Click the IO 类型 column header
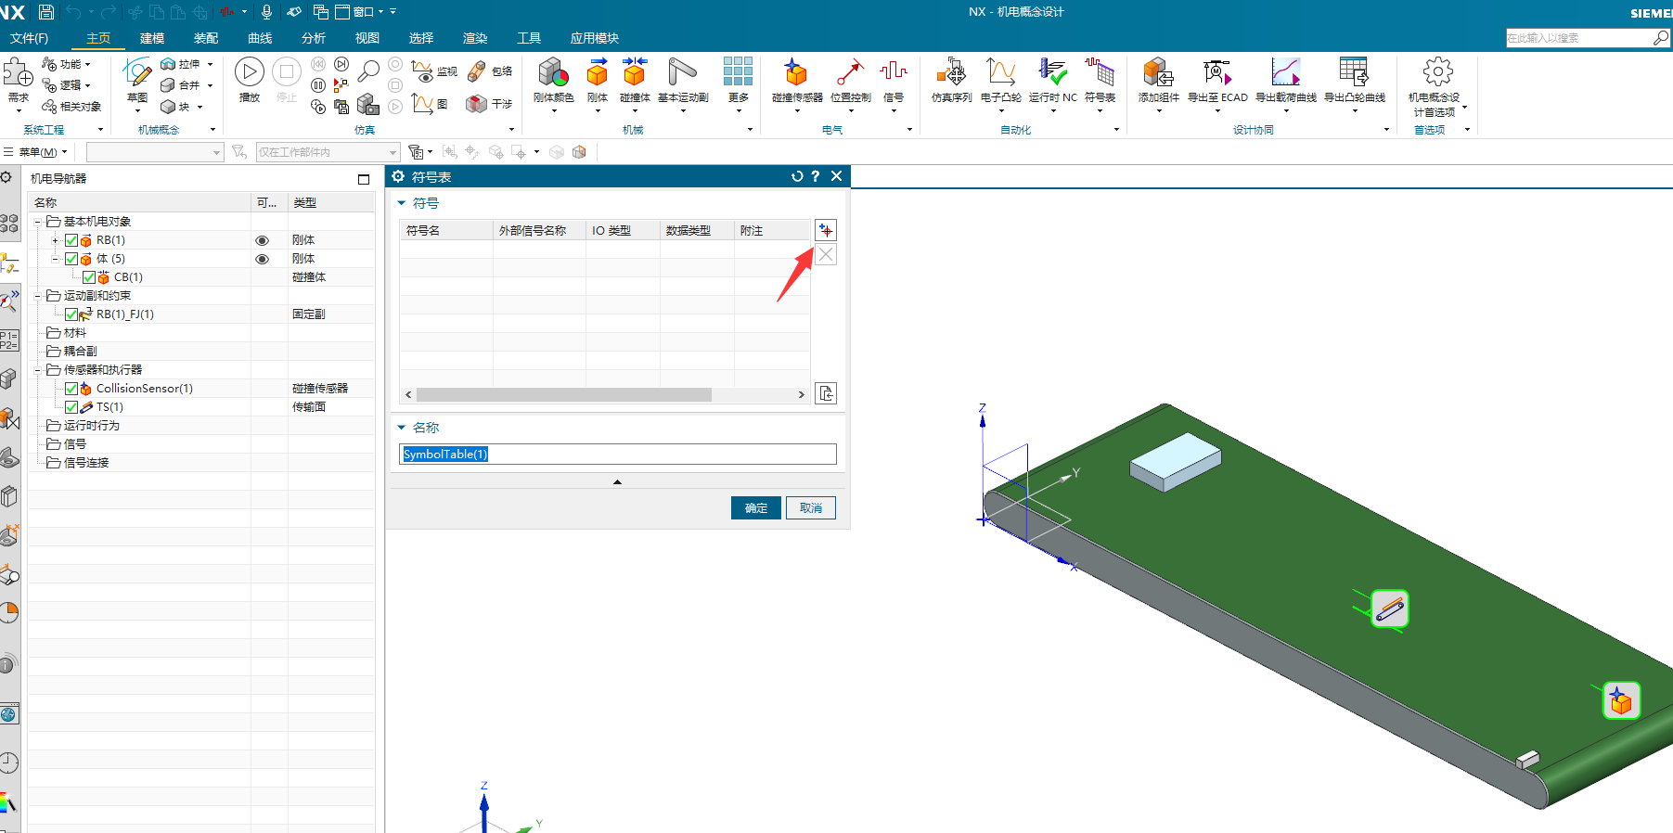Screen dimensions: 1673x833 pos(623,230)
